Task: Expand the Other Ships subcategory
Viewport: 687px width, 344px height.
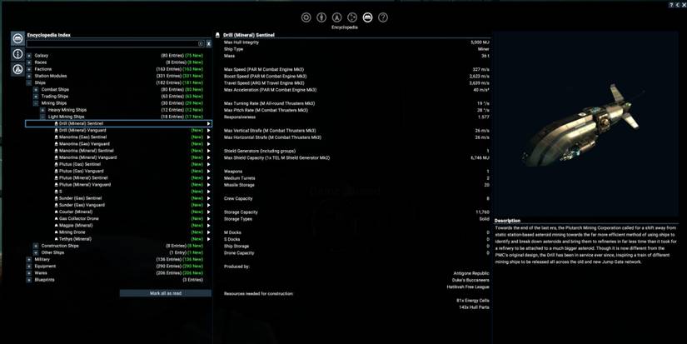Action: pyautogui.click(x=36, y=253)
